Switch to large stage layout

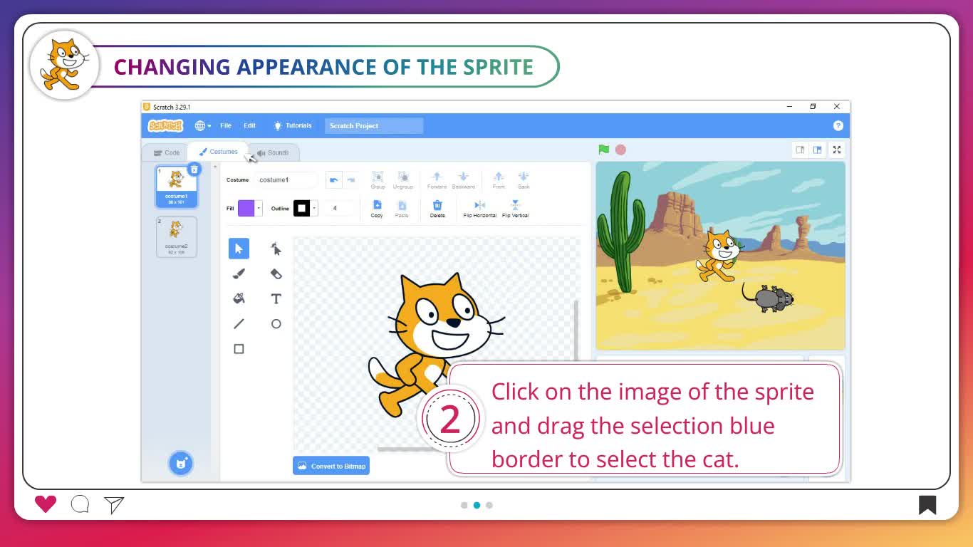point(817,150)
